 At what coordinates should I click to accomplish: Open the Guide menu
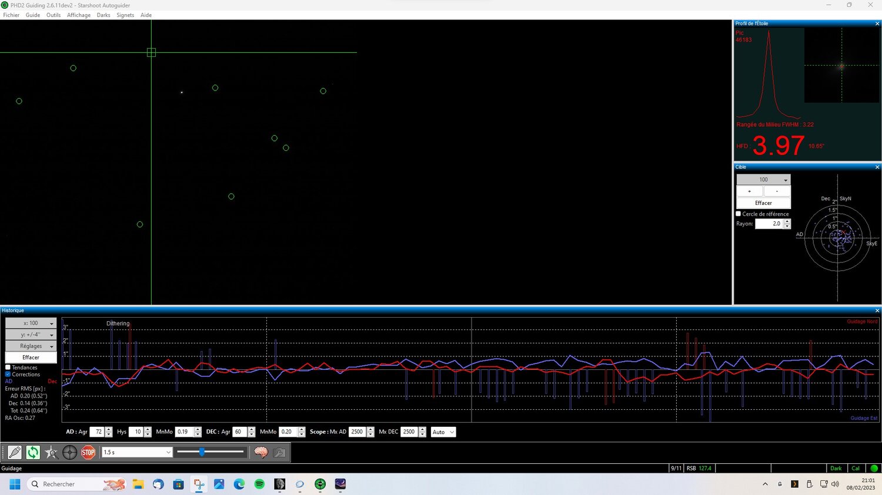coord(33,15)
